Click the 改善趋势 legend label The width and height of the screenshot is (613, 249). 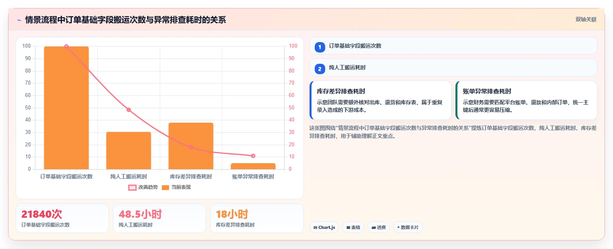(x=148, y=187)
